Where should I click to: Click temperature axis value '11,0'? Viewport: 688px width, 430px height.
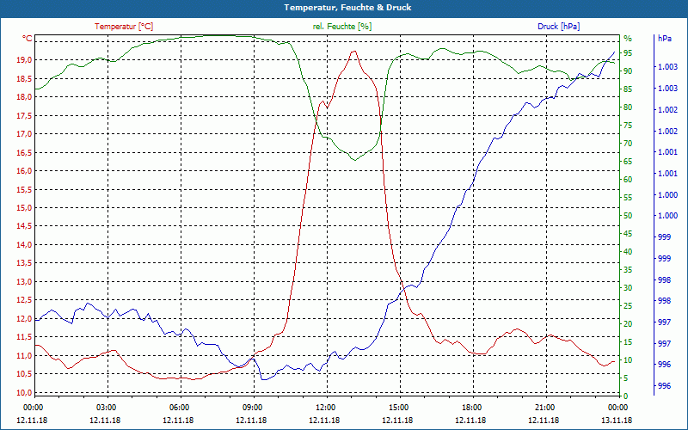point(24,356)
